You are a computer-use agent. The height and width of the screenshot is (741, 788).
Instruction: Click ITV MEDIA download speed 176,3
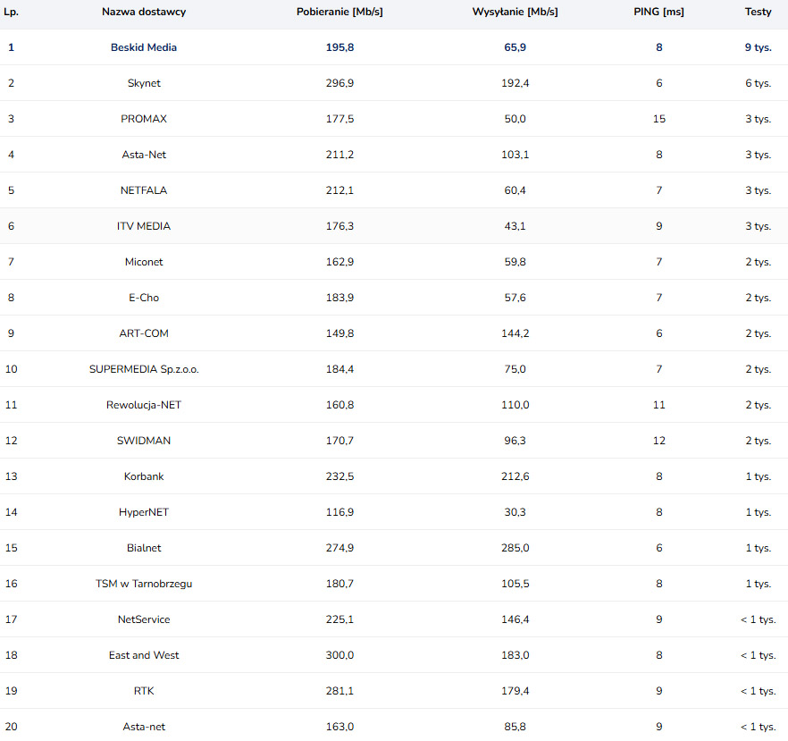(340, 226)
